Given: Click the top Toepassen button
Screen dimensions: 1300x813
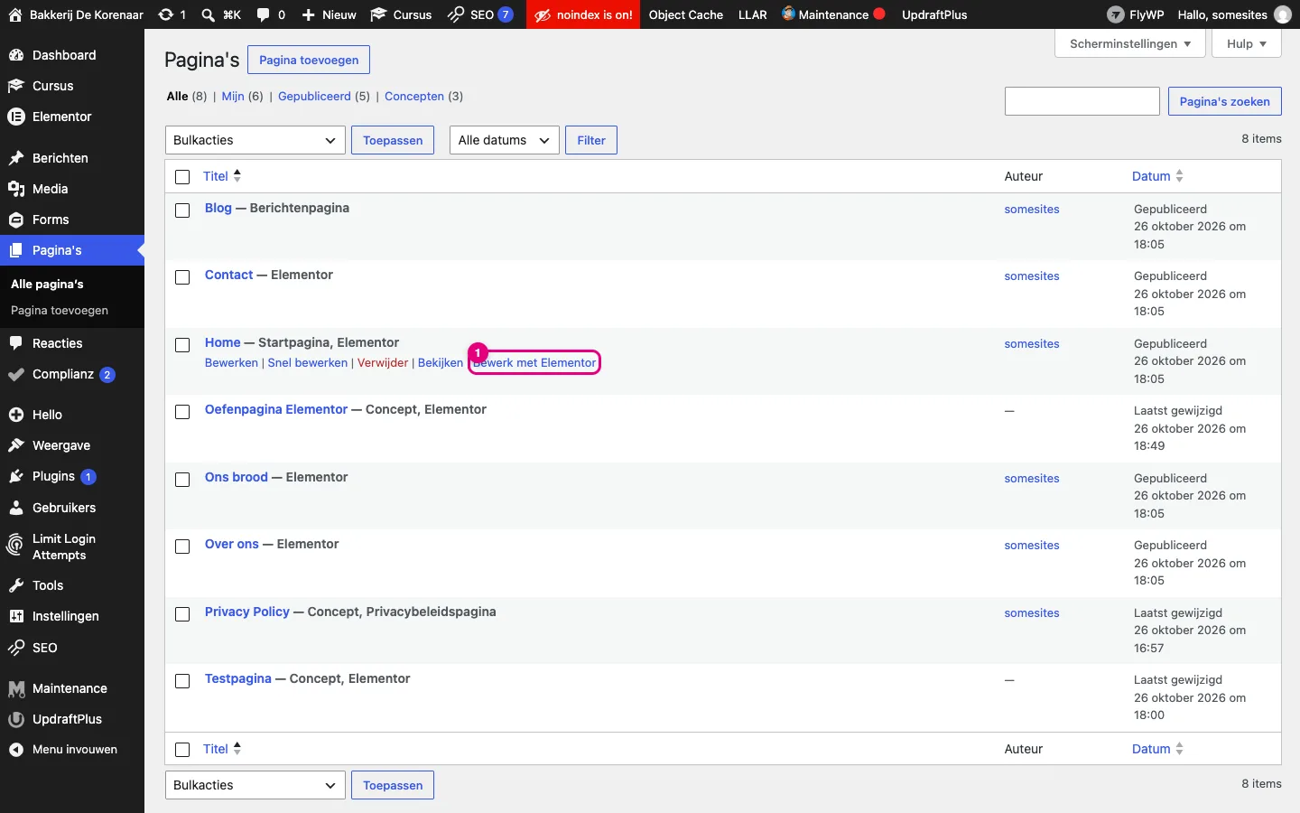Looking at the screenshot, I should point(393,140).
